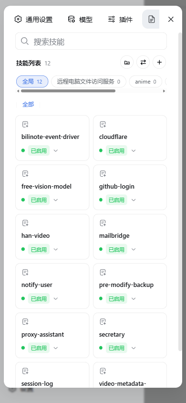Screen dimensions: 186x403
Task: Switch to the 模型 tab
Action: click(80, 19)
